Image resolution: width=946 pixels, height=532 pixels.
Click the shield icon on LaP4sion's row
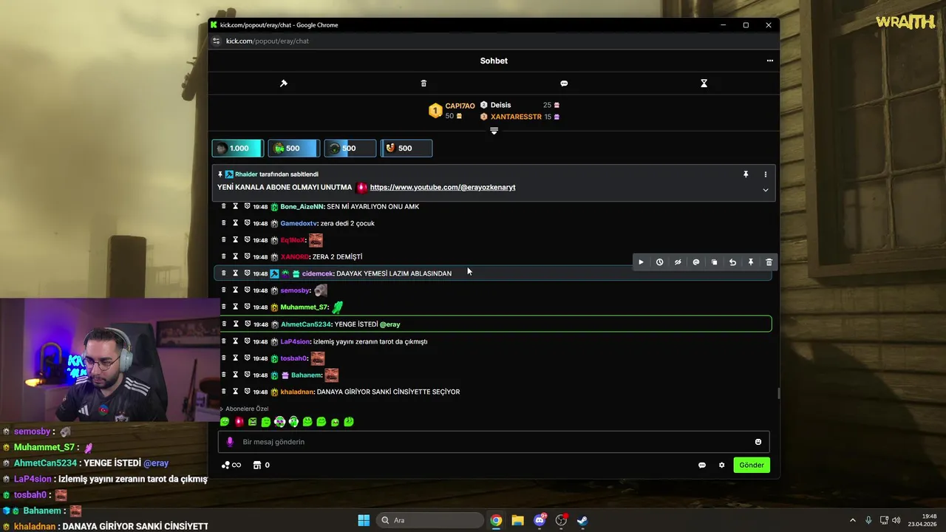click(248, 341)
